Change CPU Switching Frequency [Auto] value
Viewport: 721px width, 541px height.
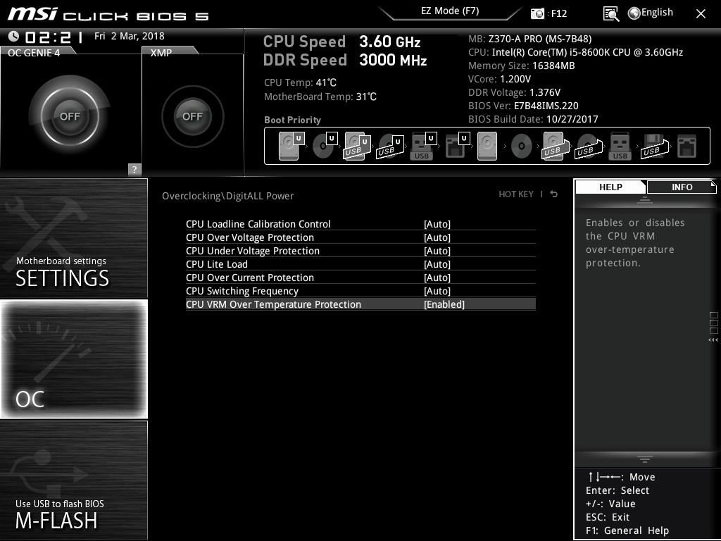[437, 291]
